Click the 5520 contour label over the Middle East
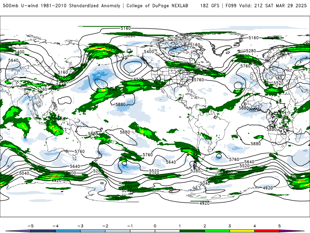 click(x=279, y=83)
